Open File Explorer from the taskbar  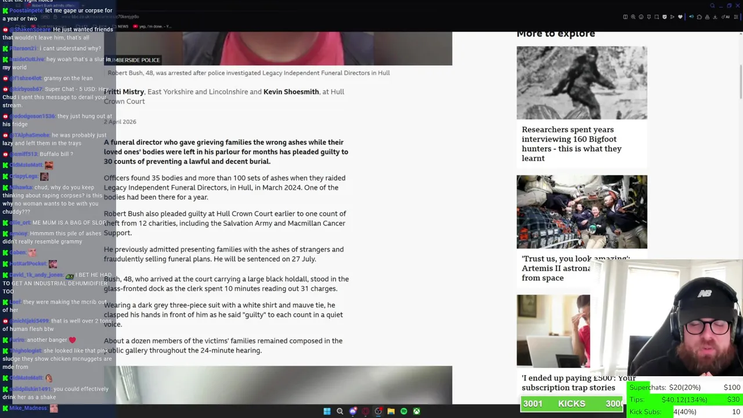coord(391,411)
